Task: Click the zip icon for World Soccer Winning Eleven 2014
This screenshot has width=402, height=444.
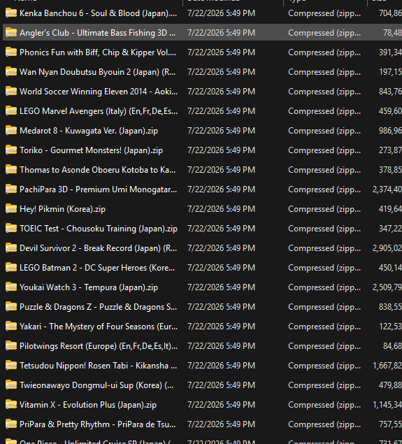Action: (x=11, y=91)
